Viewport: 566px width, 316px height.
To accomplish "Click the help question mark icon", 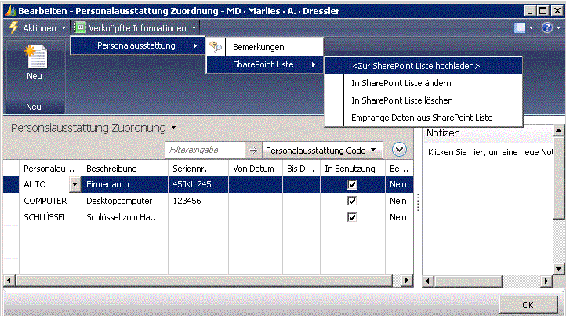I will pyautogui.click(x=546, y=28).
